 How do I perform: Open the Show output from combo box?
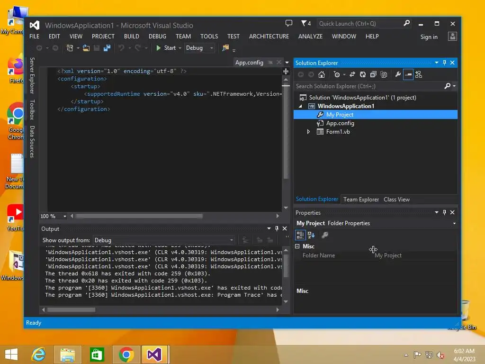point(163,240)
